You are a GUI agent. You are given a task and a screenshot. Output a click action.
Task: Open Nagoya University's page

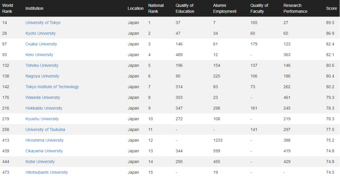pyautogui.click(x=42, y=76)
